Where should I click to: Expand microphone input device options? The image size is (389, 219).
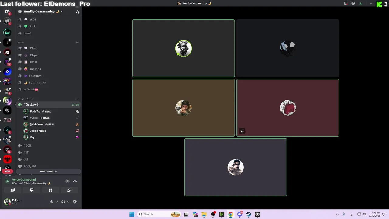(x=57, y=202)
